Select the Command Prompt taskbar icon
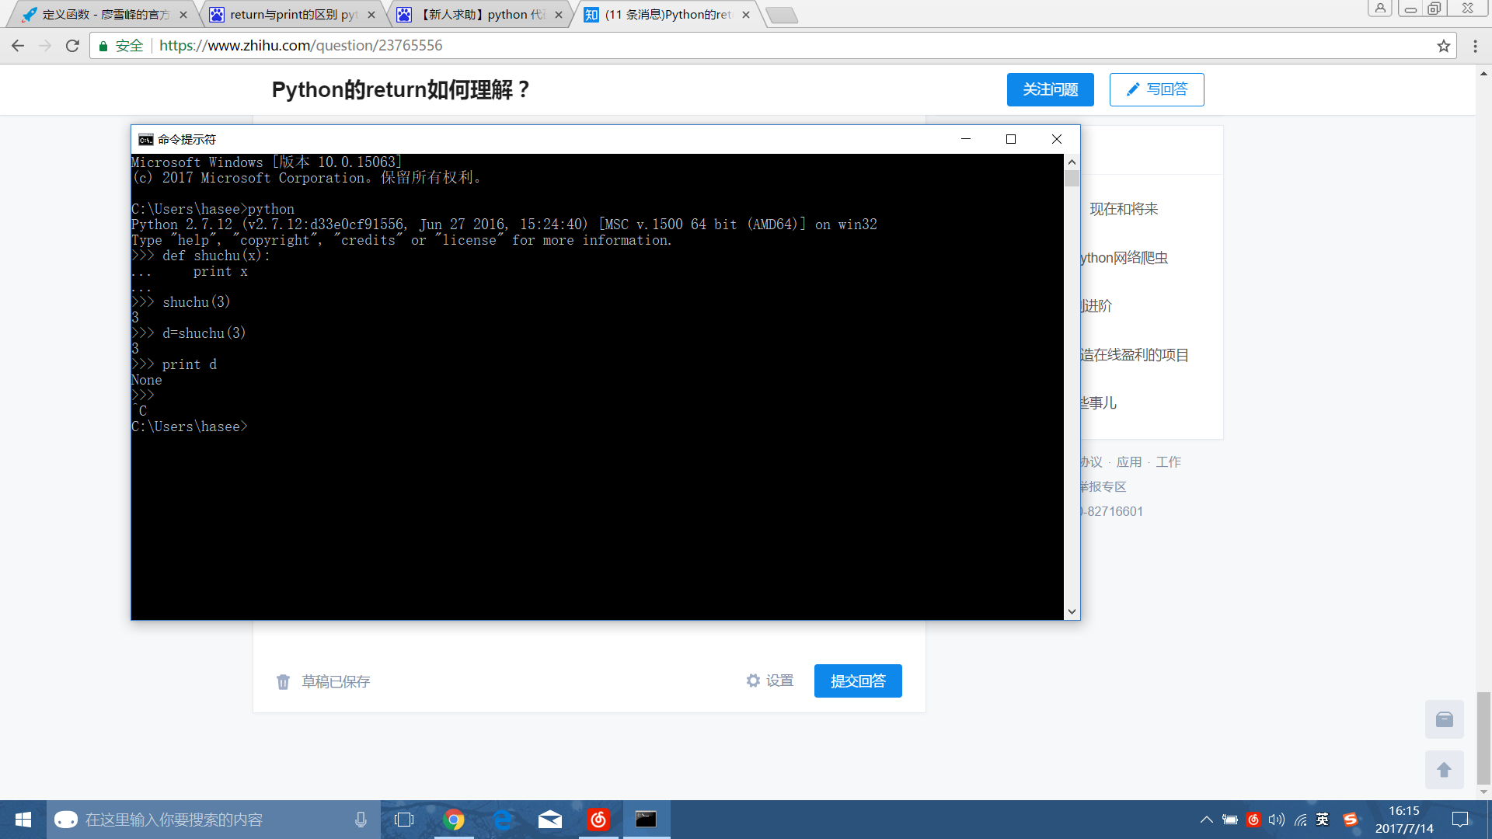Viewport: 1492px width, 839px height. [647, 819]
